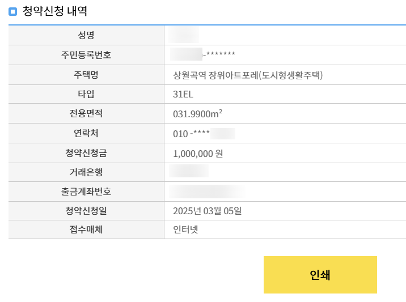Click the 청약신청금 label cell
Screen dimensions: 406x302
pos(86,153)
